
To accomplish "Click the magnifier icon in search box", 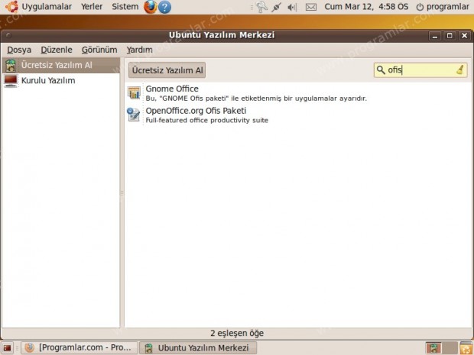I will click(381, 69).
